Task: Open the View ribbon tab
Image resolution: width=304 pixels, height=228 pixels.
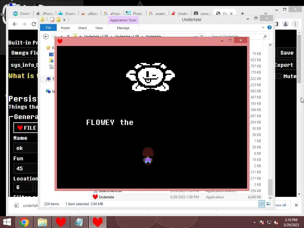Action: [99, 28]
